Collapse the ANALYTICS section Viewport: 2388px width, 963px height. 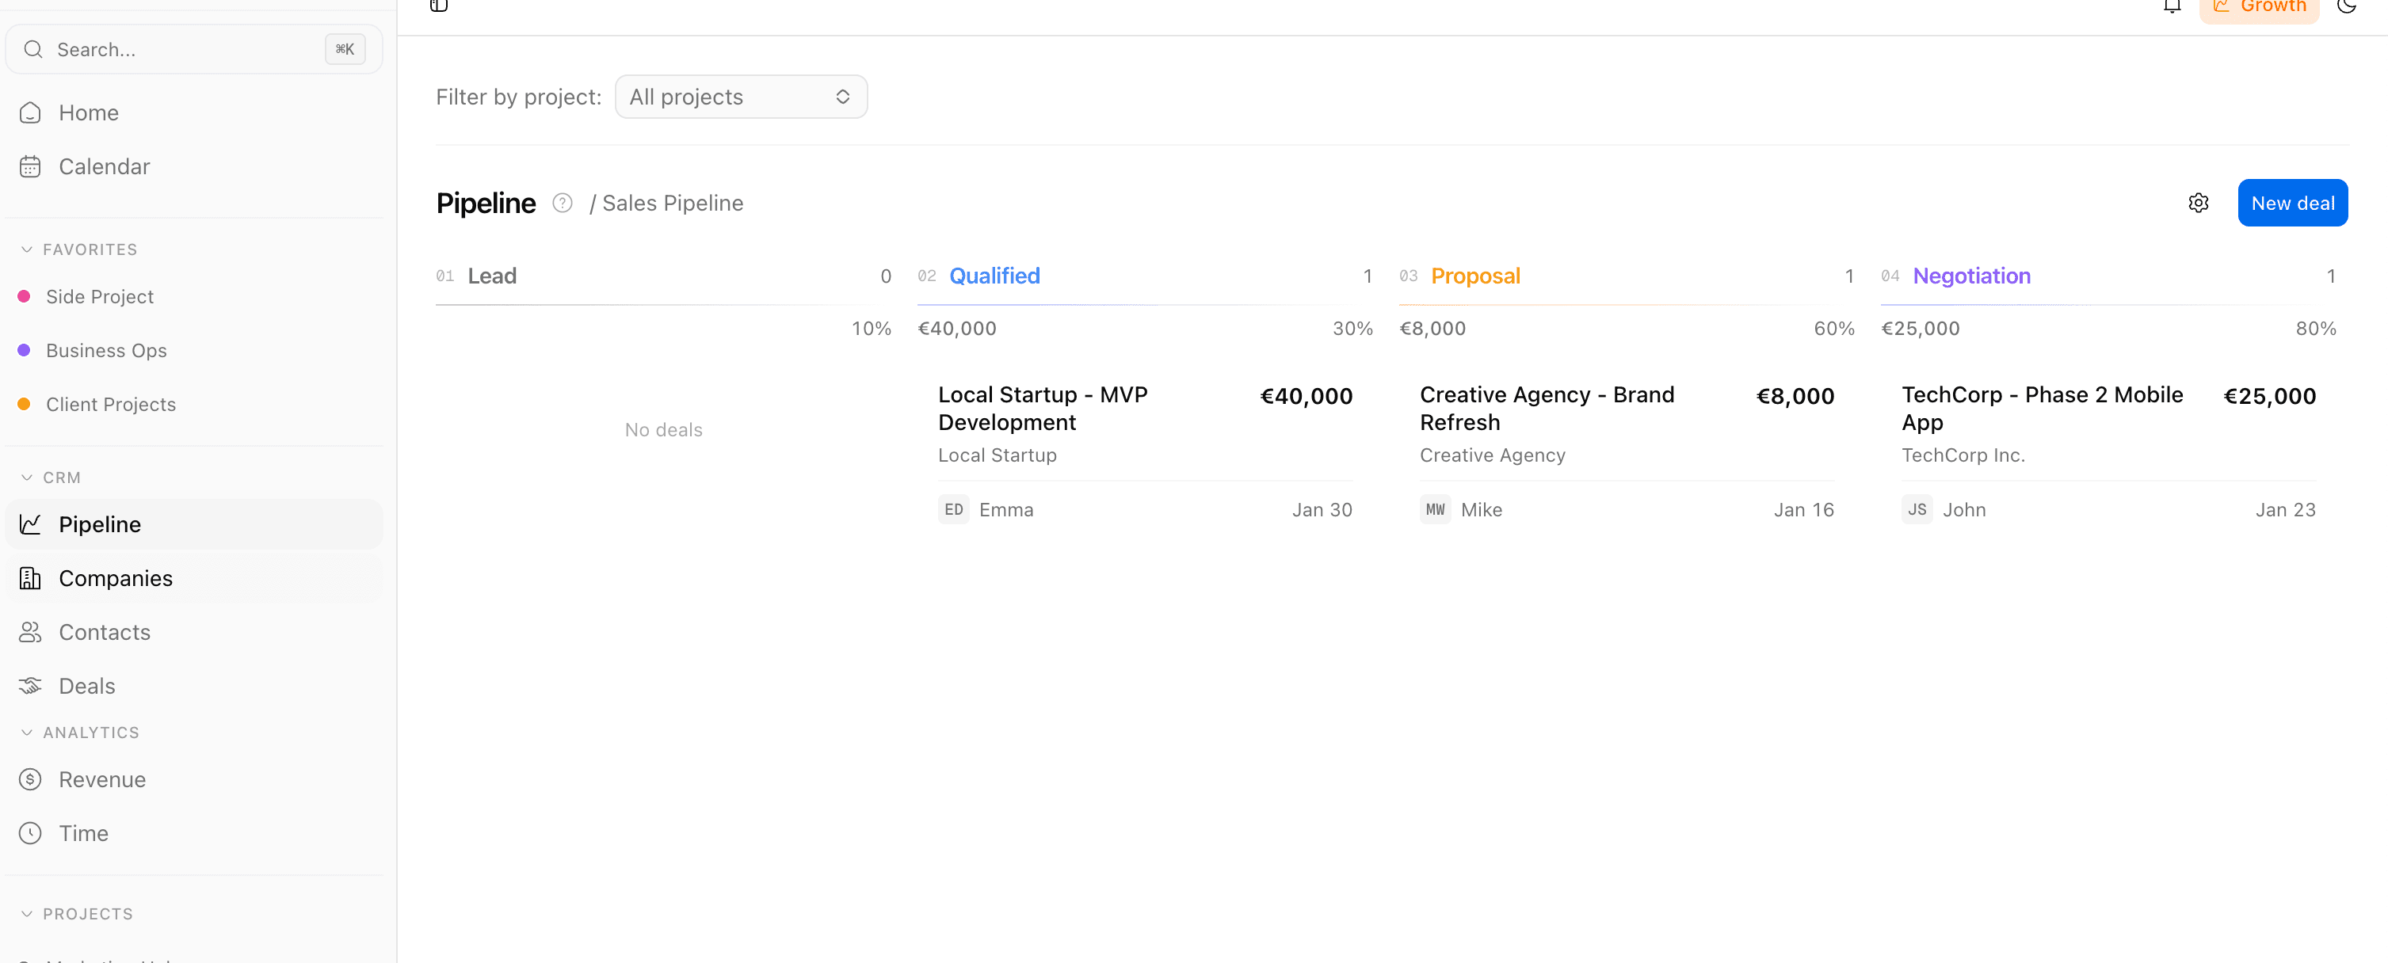coord(27,733)
